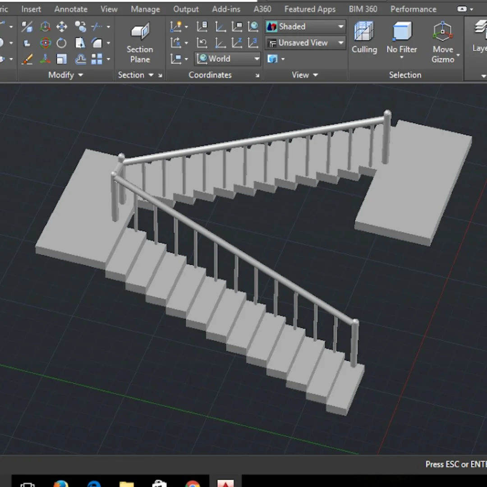
Task: Select the 3D Mirror tool
Action: click(x=27, y=27)
